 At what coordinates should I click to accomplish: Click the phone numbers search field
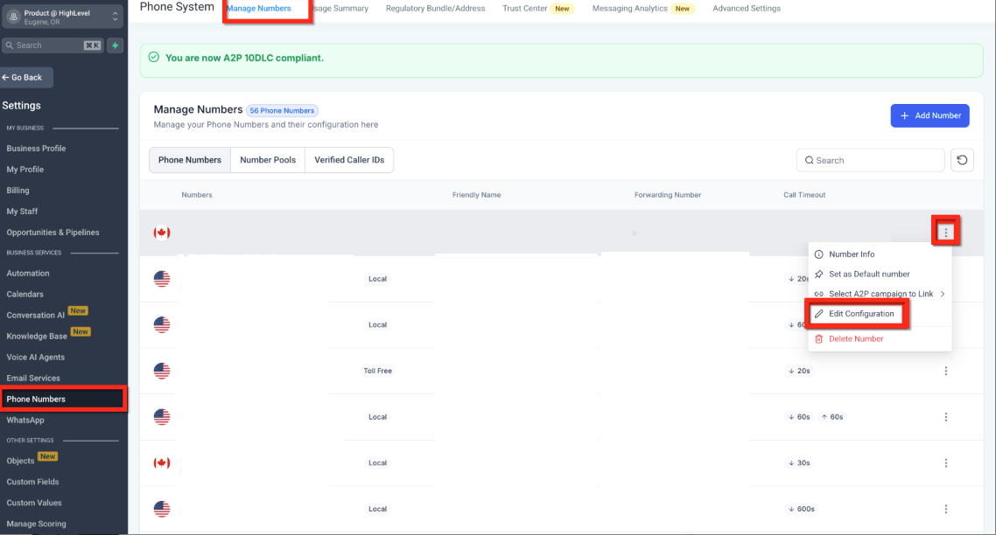(870, 160)
